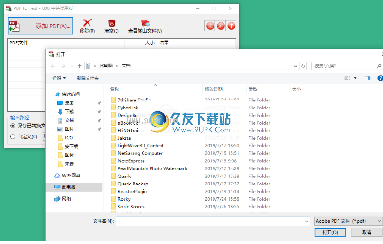Viewport: 383px width, 244px height.
Task: Click the change view icon
Action: coord(347,78)
